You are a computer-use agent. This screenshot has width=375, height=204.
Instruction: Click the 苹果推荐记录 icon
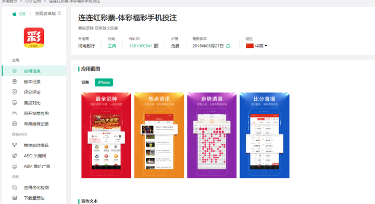pos(15,124)
